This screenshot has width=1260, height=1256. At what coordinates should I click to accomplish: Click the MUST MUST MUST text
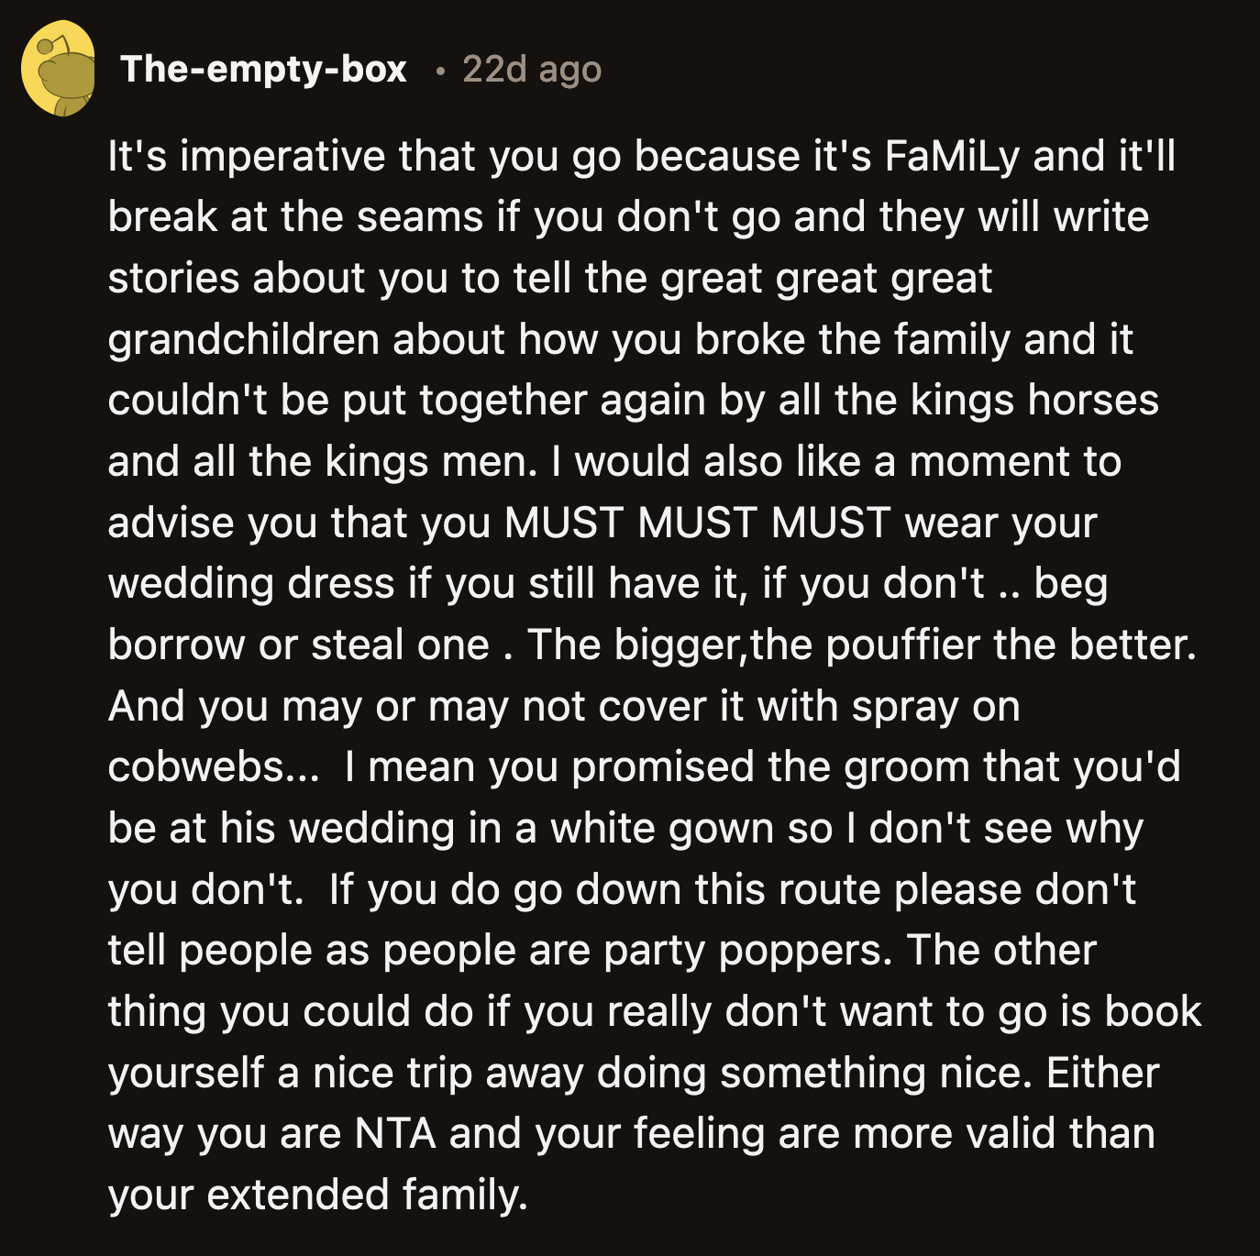coord(697,523)
